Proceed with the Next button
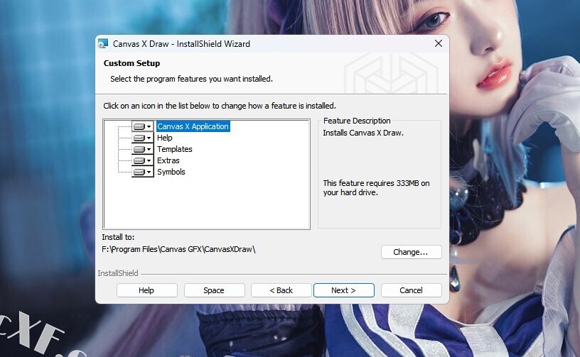 [343, 290]
